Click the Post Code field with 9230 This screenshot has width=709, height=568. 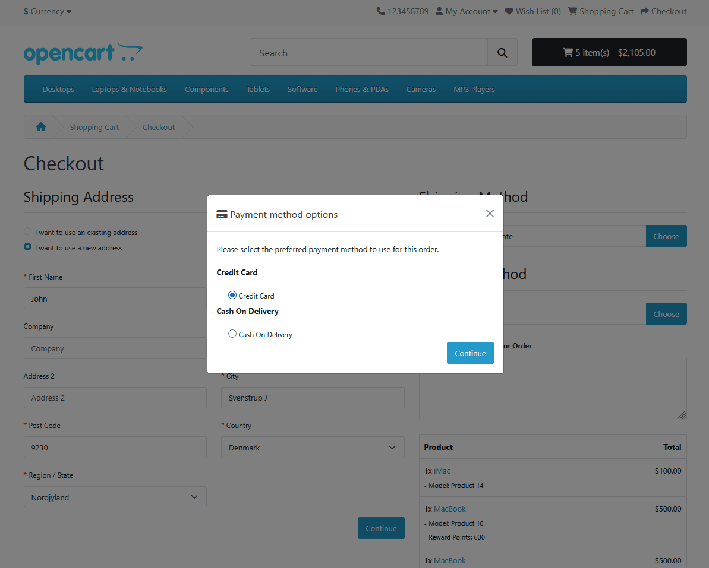point(115,448)
